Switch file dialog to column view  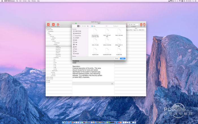[x=82, y=26]
